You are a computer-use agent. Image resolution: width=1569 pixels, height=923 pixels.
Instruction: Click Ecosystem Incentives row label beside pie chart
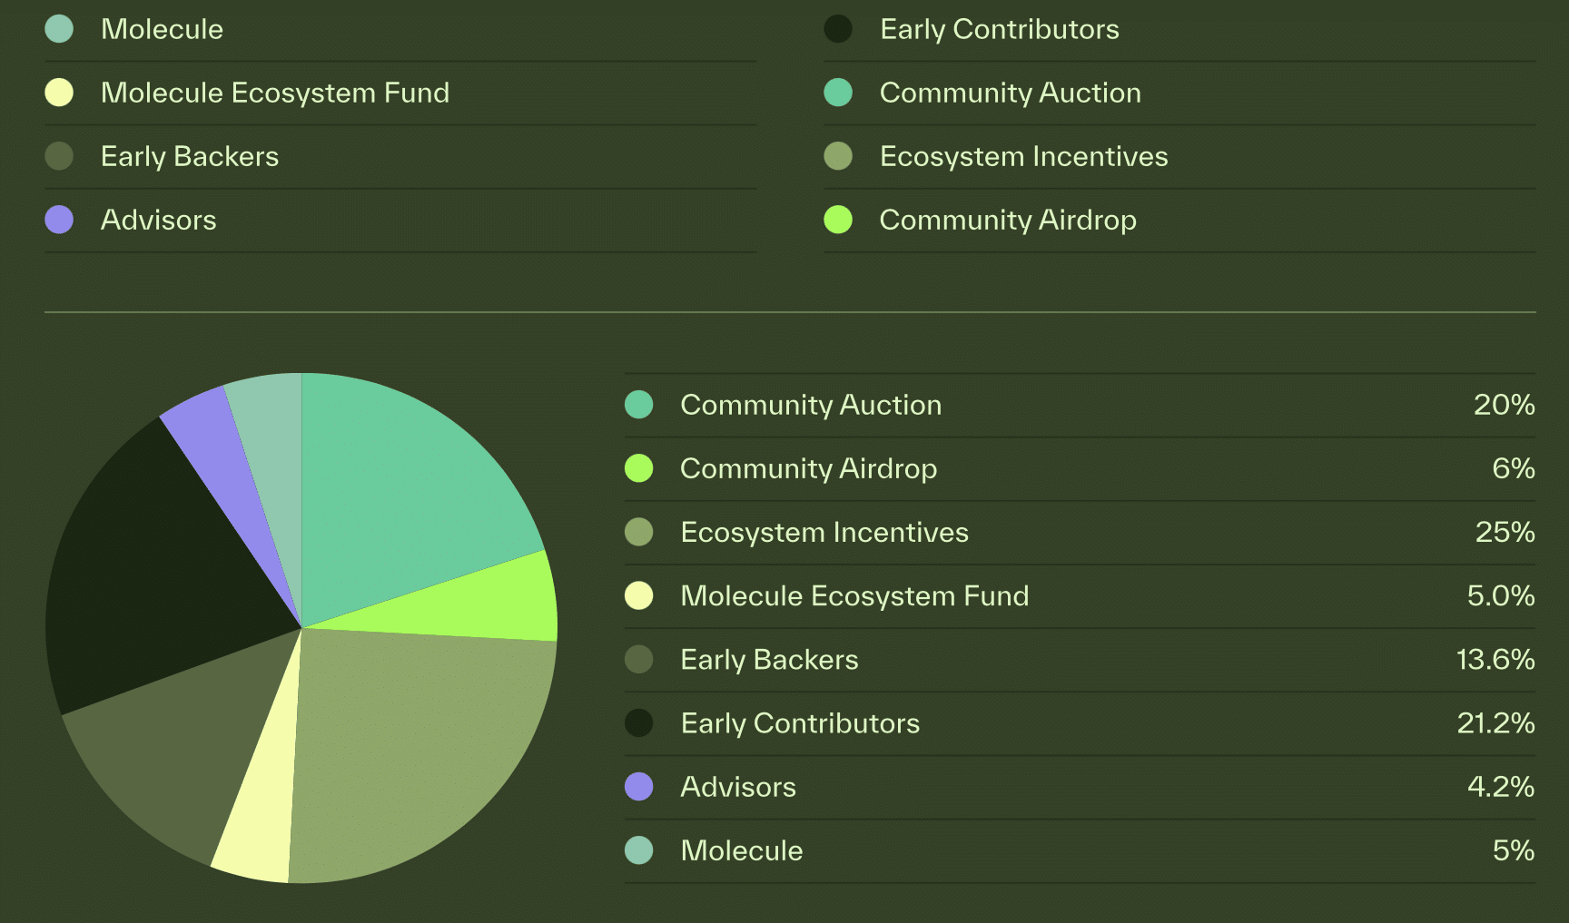point(824,532)
